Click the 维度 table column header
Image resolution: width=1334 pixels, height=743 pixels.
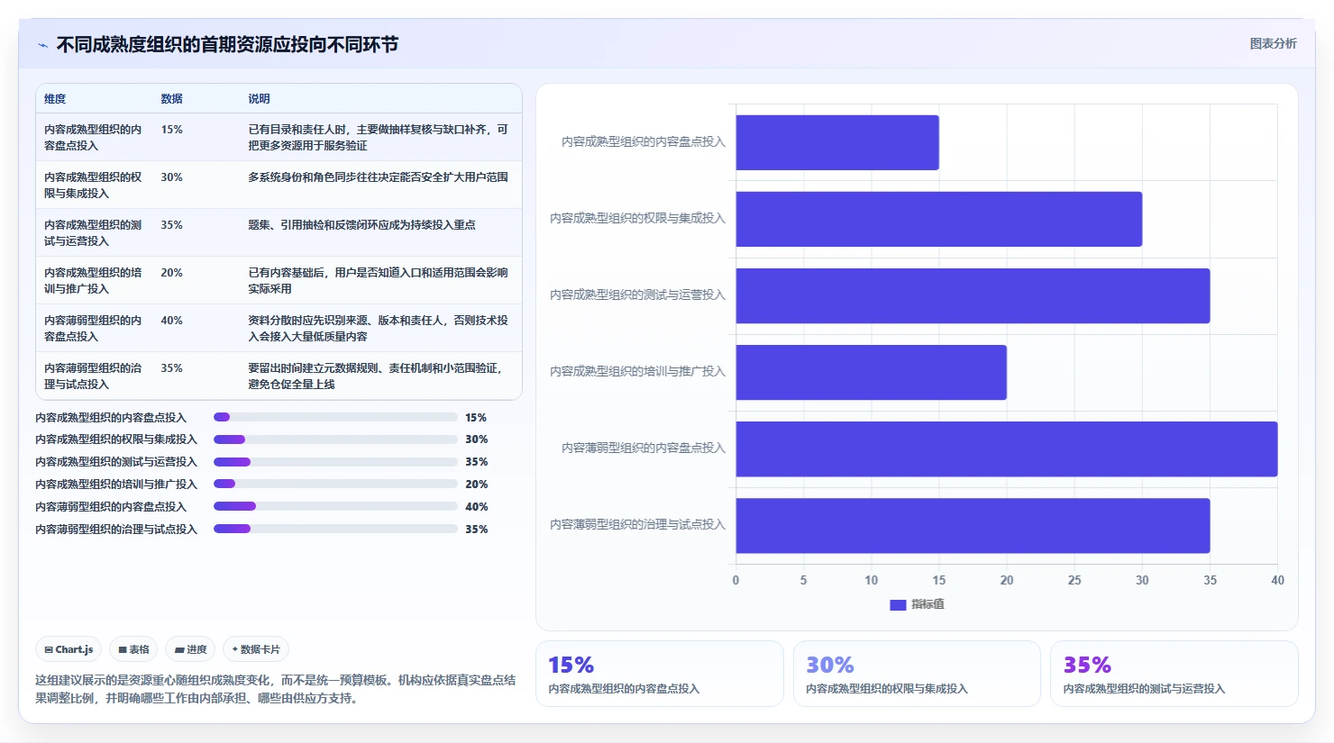click(55, 99)
